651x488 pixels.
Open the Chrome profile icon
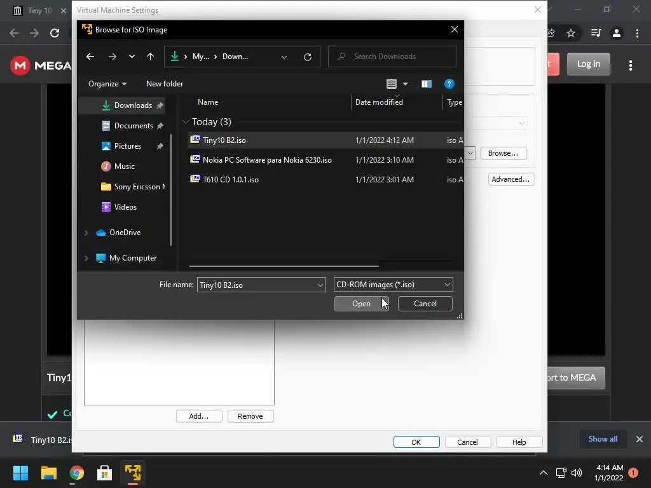coord(617,33)
